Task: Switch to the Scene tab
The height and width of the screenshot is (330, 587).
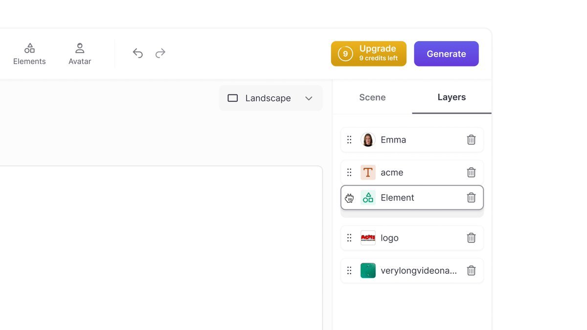Action: pyautogui.click(x=372, y=97)
